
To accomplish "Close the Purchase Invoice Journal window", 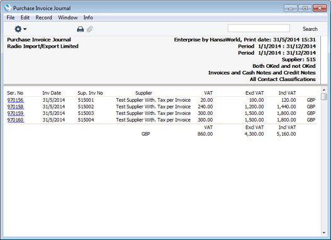I will click(320, 8).
